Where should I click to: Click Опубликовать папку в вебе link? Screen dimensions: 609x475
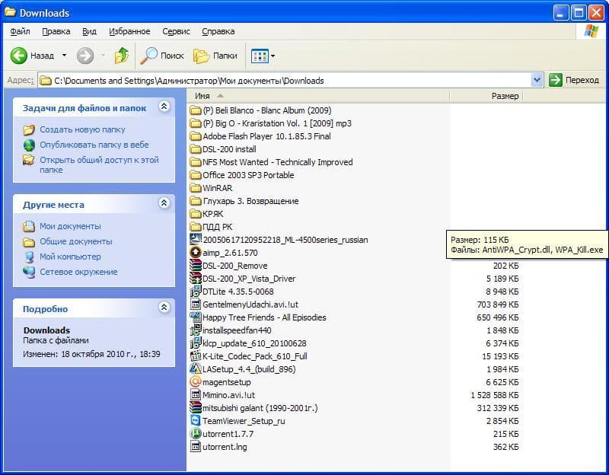click(x=94, y=145)
